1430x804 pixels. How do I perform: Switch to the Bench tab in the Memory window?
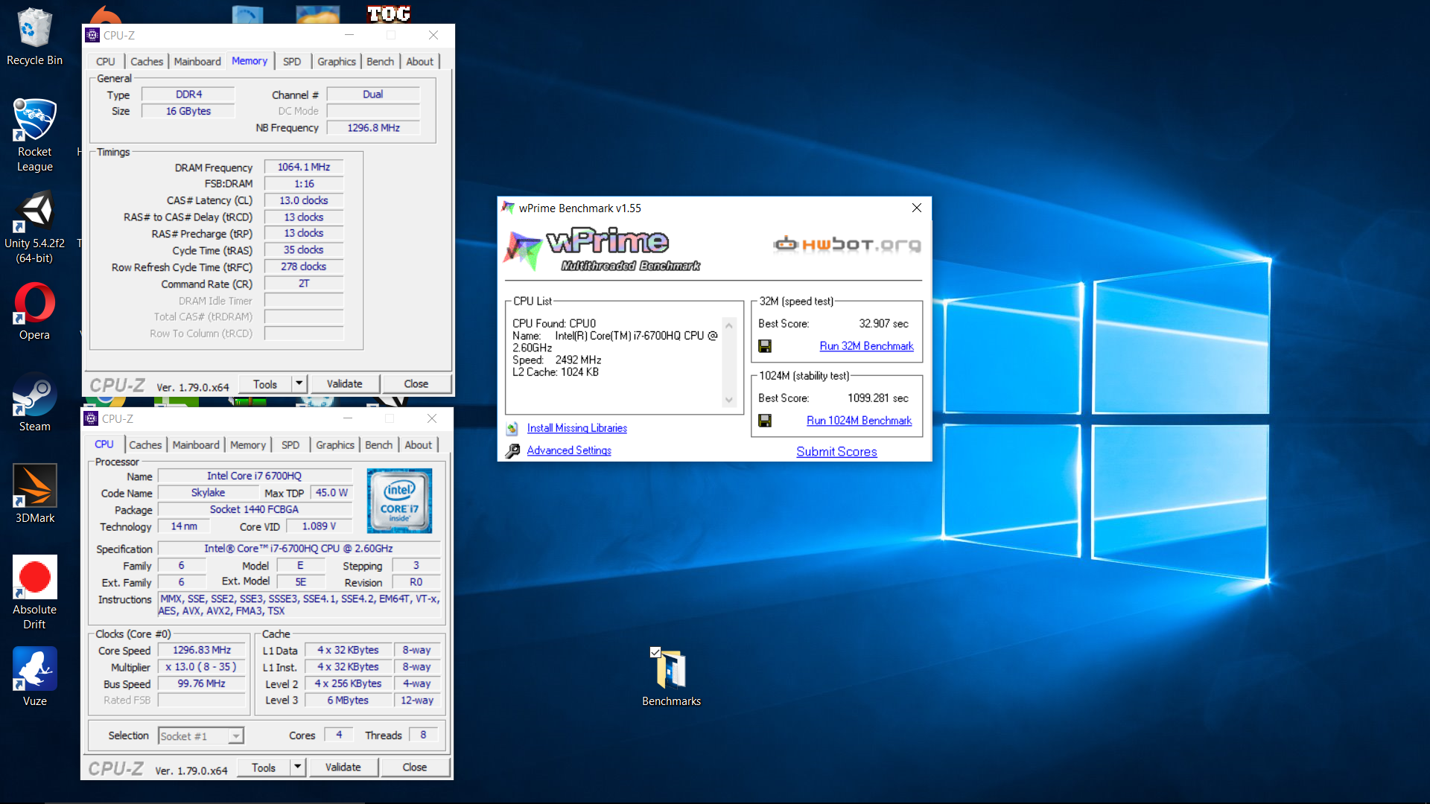[380, 62]
